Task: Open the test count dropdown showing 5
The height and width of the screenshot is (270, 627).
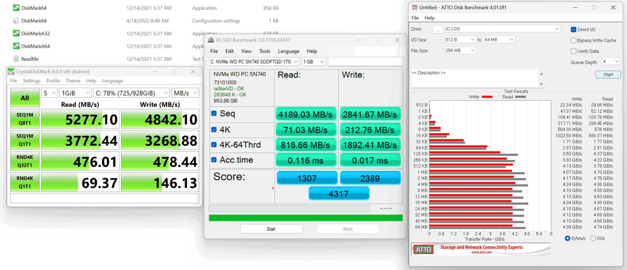Action: click(x=50, y=93)
